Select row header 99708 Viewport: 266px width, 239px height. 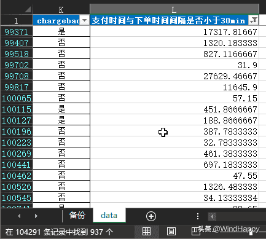pyautogui.click(x=17, y=76)
